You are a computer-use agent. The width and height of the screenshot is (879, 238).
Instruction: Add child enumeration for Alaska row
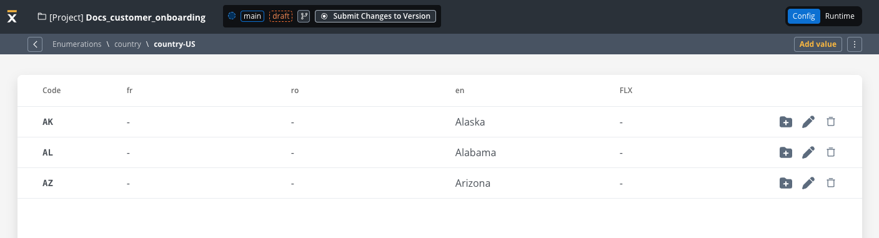[x=786, y=122]
